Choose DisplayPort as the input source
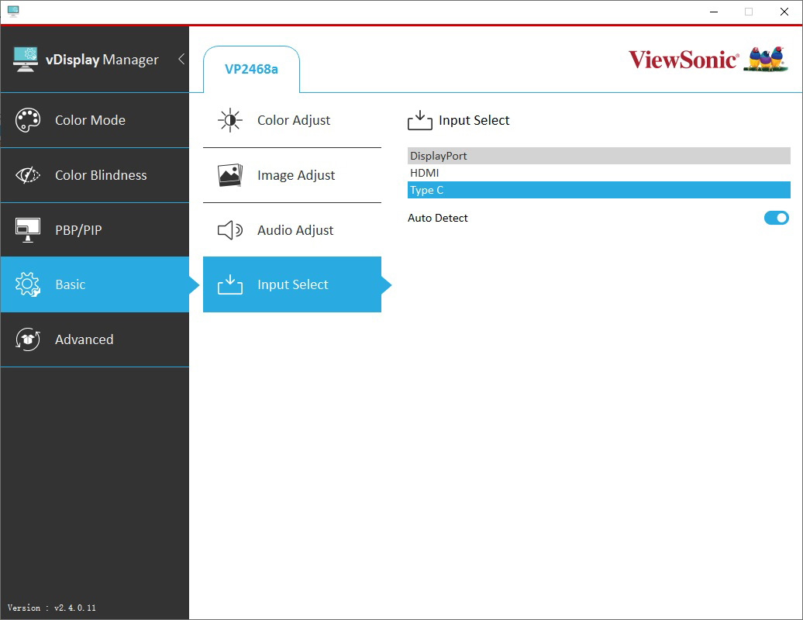The image size is (803, 620). tap(599, 156)
